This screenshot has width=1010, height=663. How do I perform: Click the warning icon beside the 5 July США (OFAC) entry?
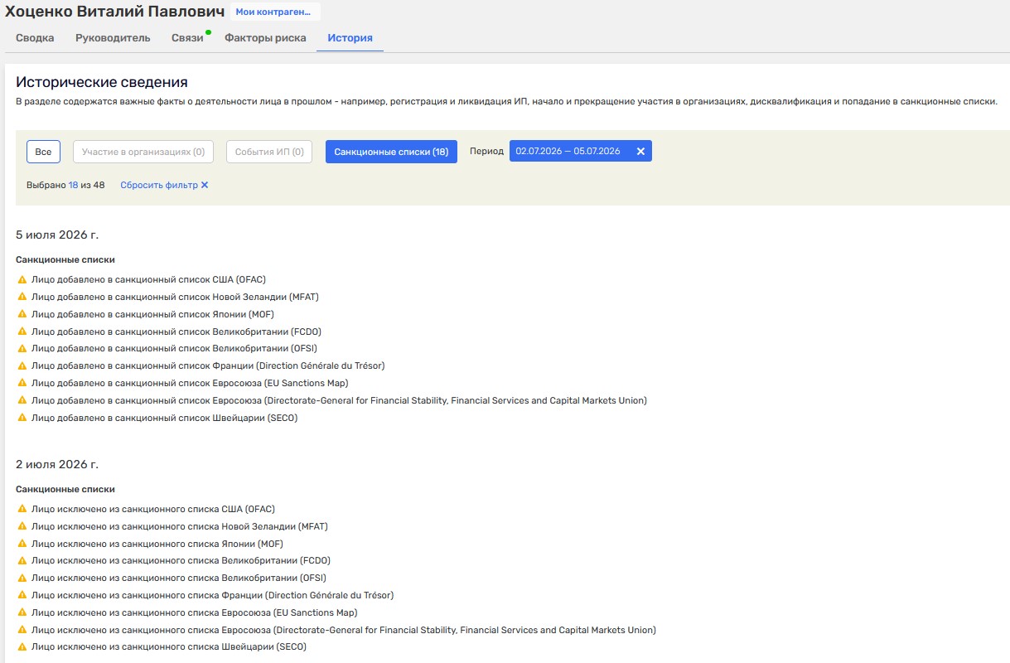[x=22, y=279]
